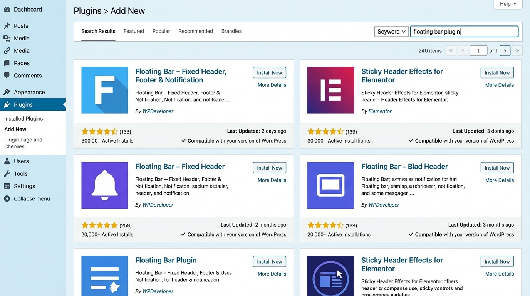The width and height of the screenshot is (530, 296).
Task: Click the bell thumbnail of Floating Bar – Fixed Header
Action: (x=104, y=185)
